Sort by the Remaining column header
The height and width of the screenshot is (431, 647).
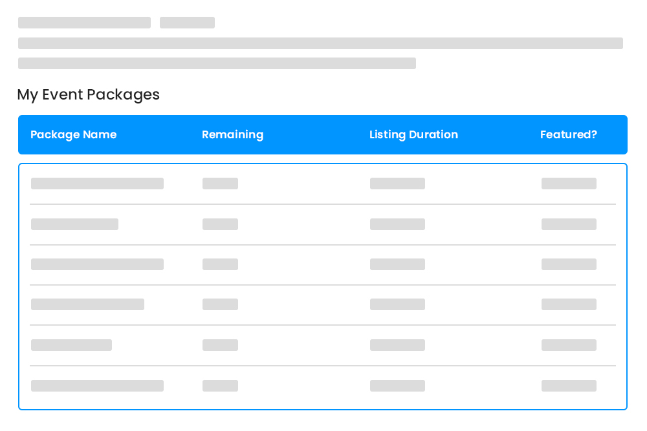pyautogui.click(x=232, y=134)
